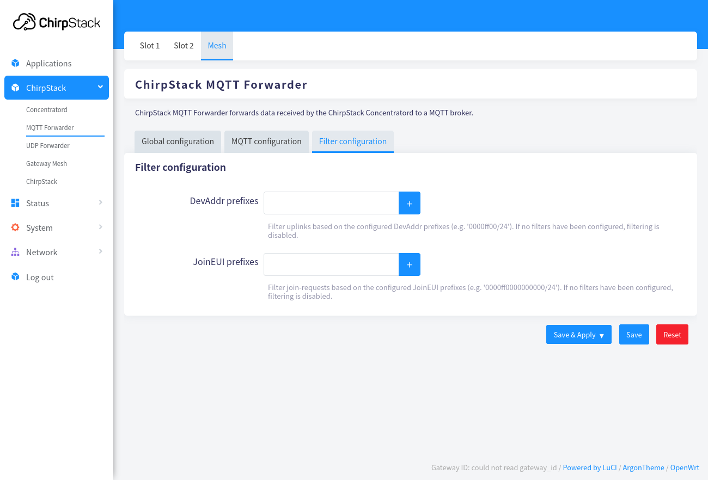Screen dimensions: 708x480
Task: Click the Network sitemap icon
Action: 15,252
